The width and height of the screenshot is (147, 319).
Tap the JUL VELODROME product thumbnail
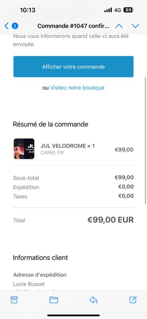coord(24,149)
